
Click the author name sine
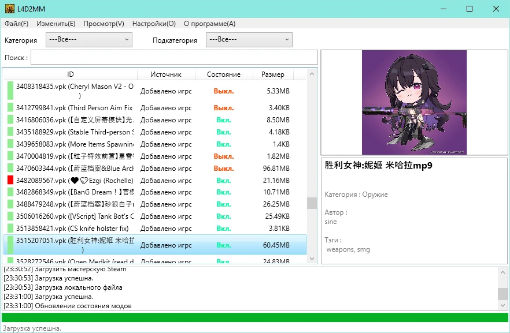coord(331,222)
